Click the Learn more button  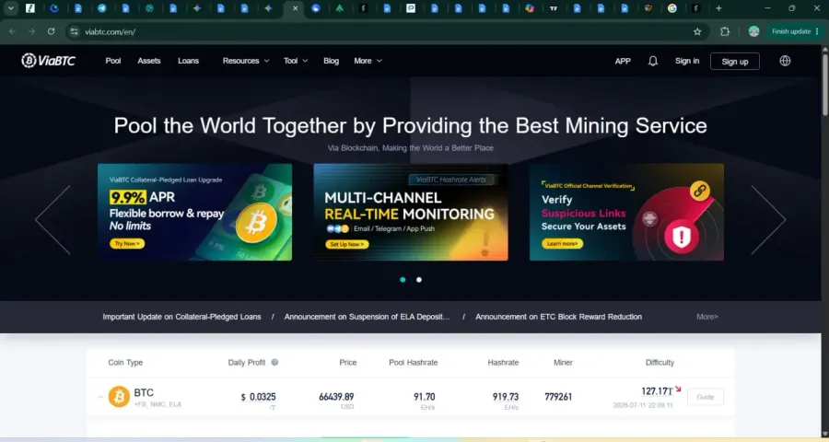562,244
